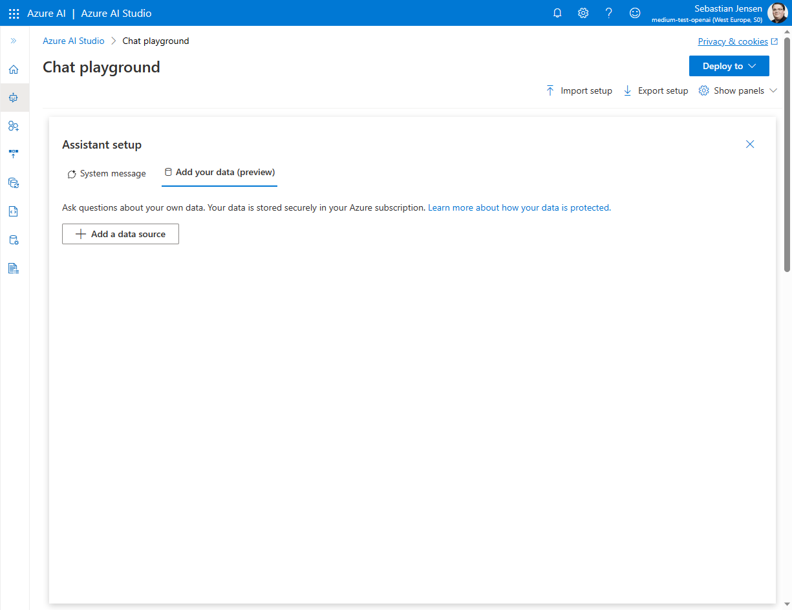Screen dimensions: 792x610
Task: Open the feedback smiley icon
Action: tap(635, 13)
